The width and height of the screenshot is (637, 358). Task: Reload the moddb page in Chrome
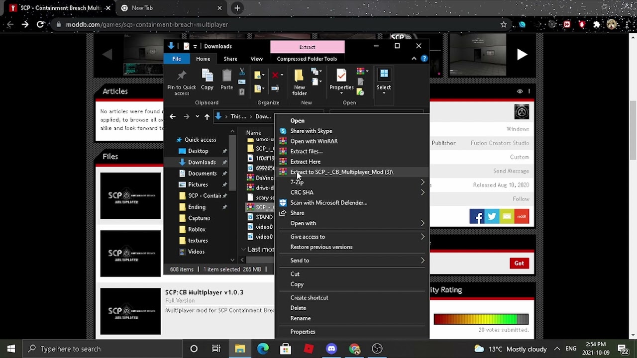click(x=40, y=24)
